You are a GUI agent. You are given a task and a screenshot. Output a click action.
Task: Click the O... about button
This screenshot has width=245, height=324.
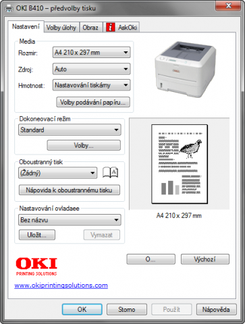click(x=151, y=259)
